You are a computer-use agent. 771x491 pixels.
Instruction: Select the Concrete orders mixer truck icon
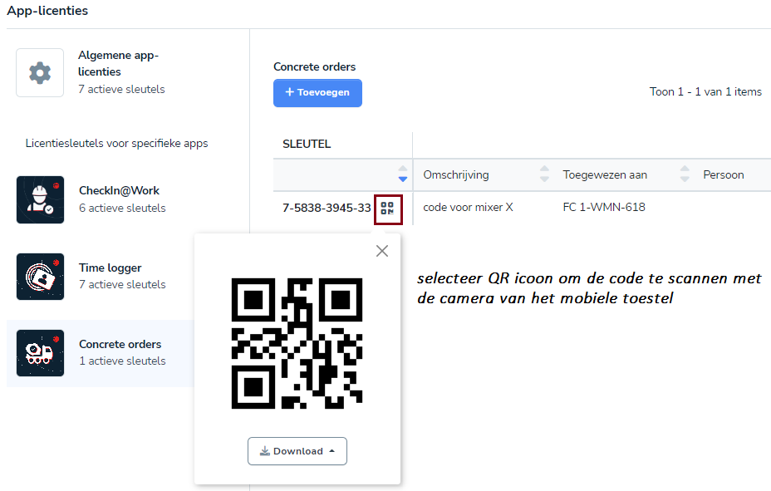41,353
